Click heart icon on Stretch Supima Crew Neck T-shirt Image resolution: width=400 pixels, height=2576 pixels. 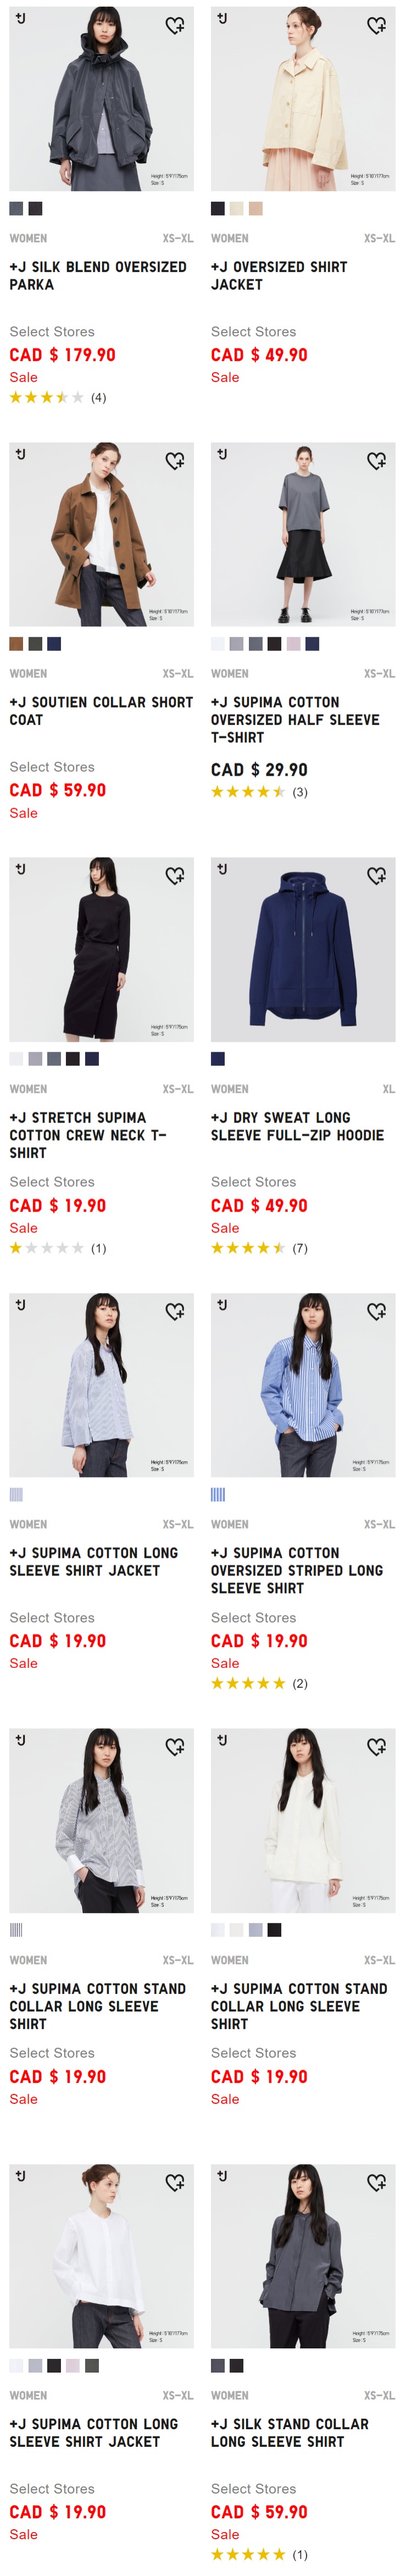(175, 875)
